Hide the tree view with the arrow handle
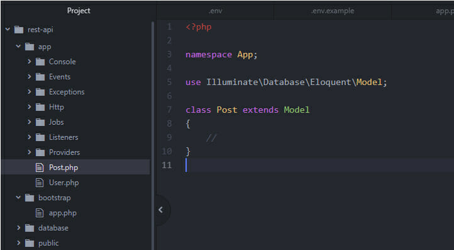 [161, 210]
